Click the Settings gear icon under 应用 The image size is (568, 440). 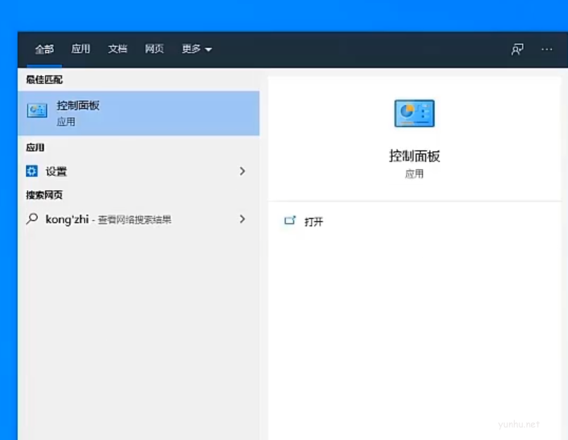tap(31, 171)
